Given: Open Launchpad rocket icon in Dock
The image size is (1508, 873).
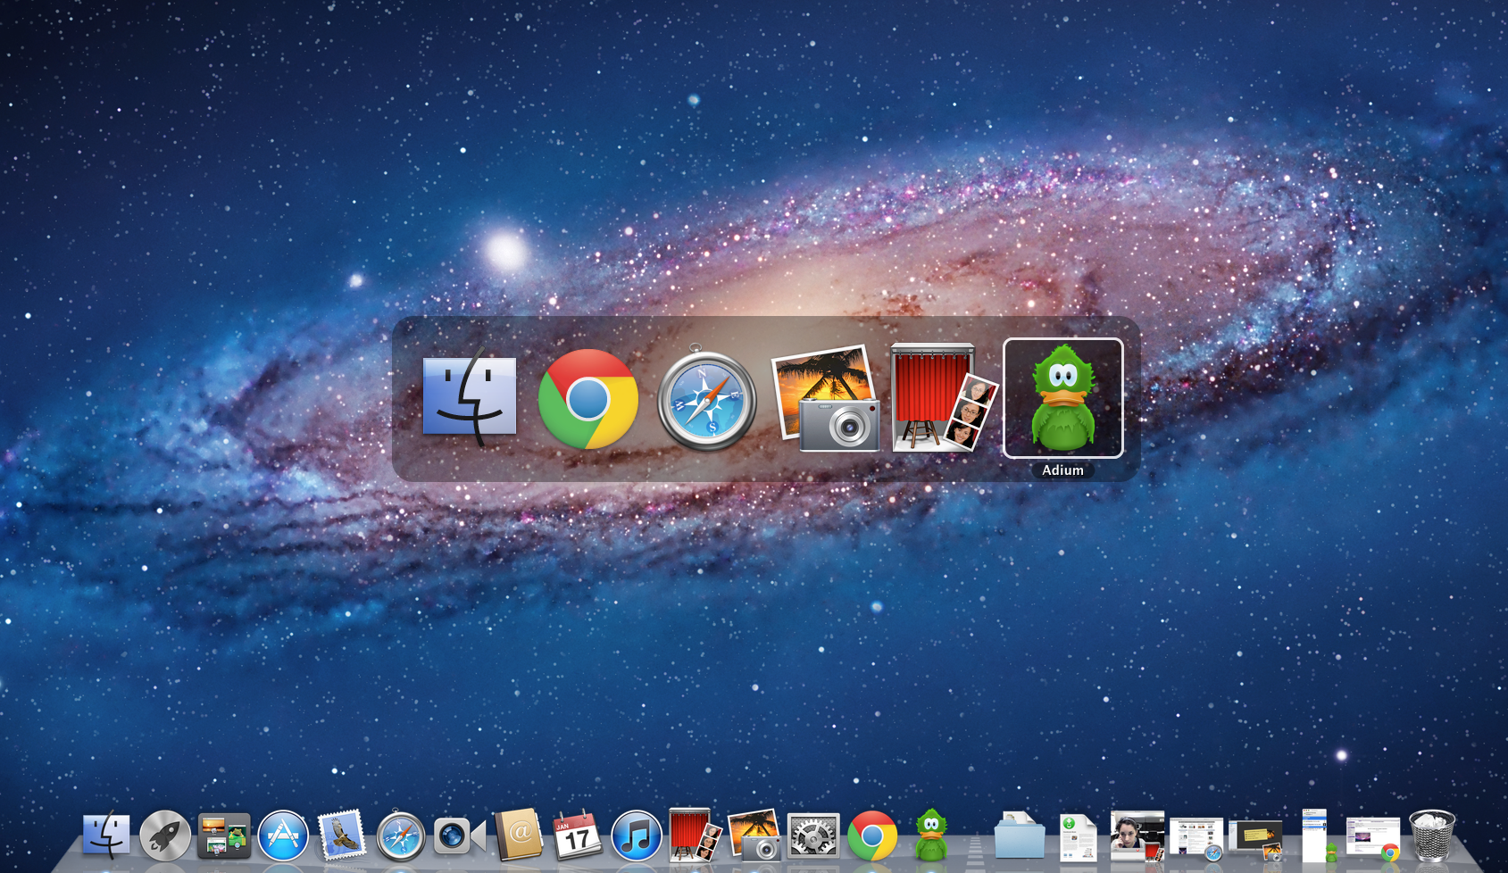Looking at the screenshot, I should [165, 836].
